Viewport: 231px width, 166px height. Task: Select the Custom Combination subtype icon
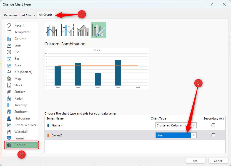coord(99,30)
